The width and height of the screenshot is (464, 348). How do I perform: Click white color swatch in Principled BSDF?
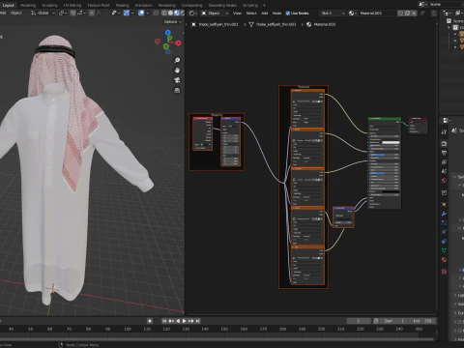click(391, 142)
